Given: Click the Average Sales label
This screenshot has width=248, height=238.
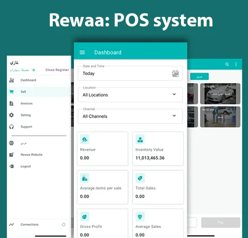Looking at the screenshot, I should point(148,226).
